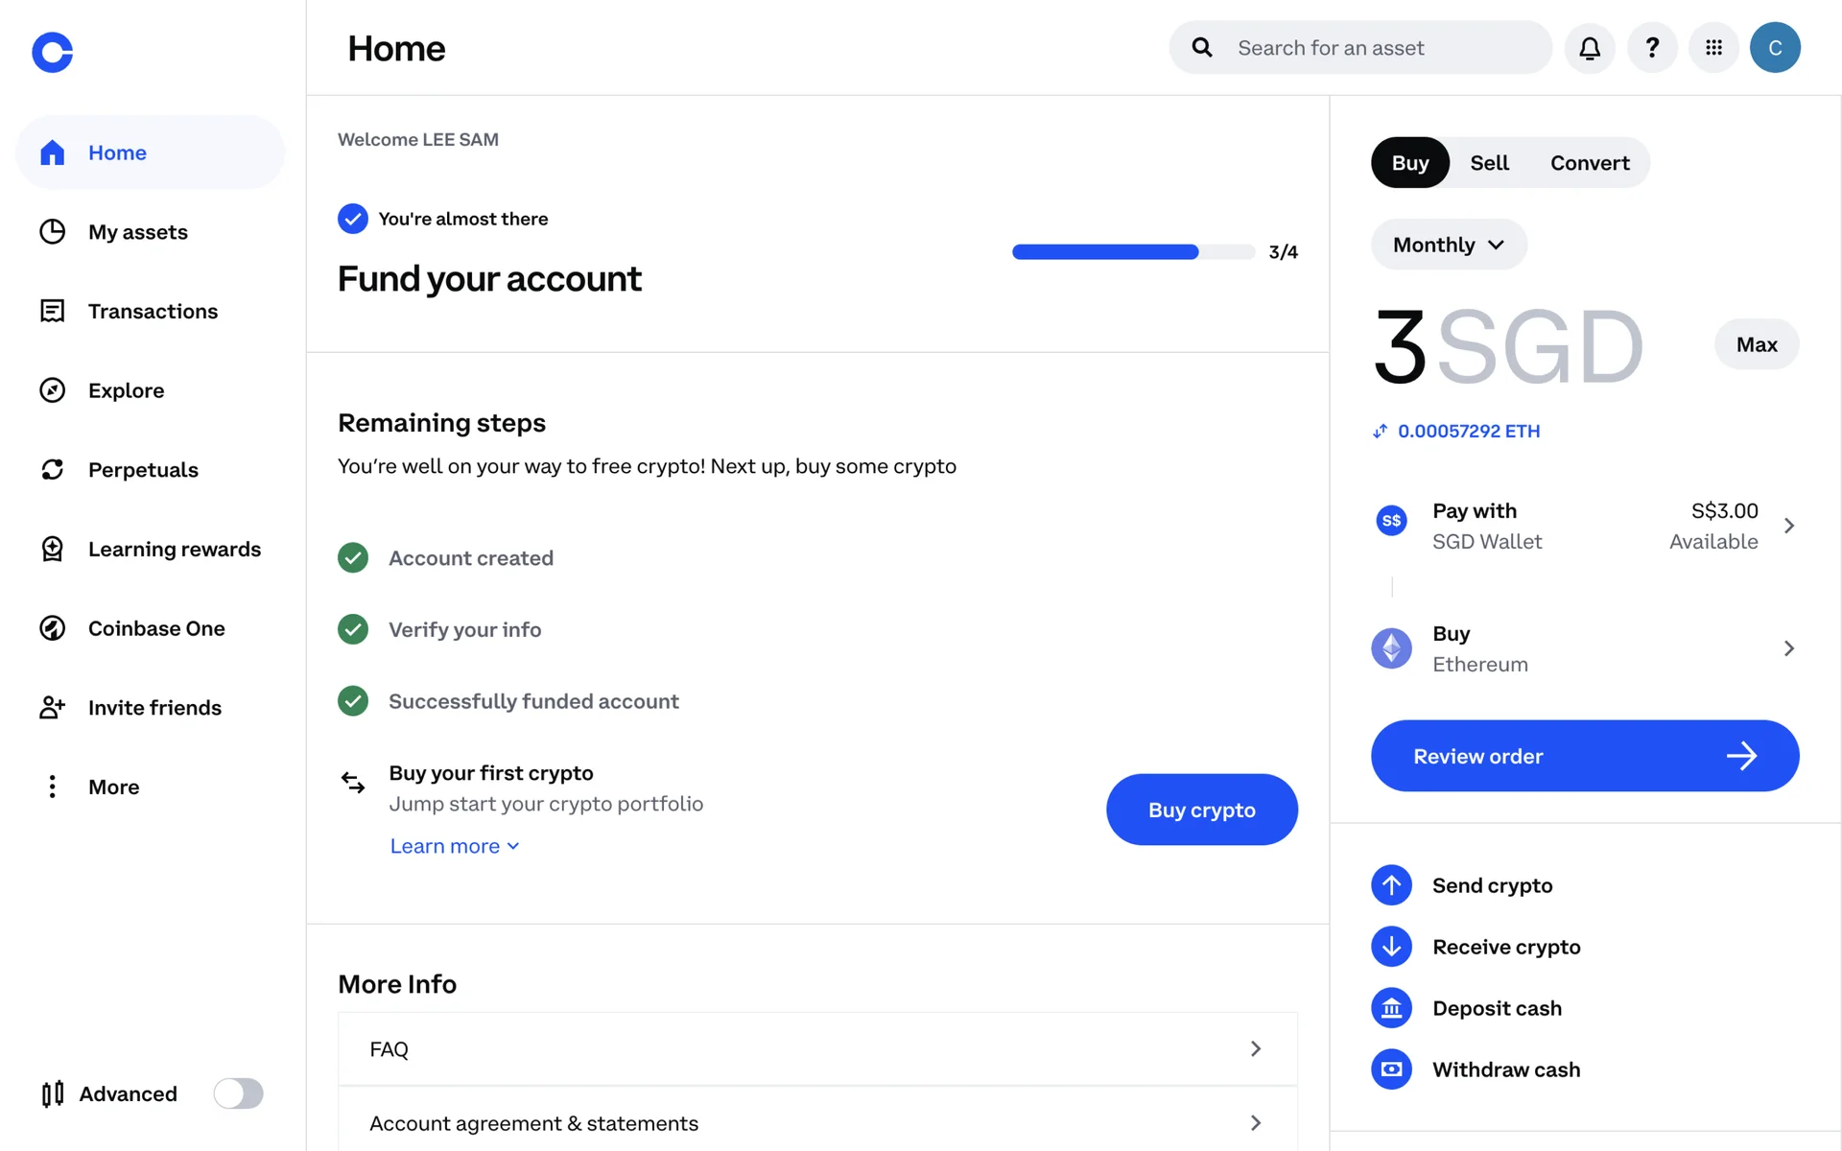Open the apps grid icon
The width and height of the screenshot is (1842, 1151).
point(1713,48)
